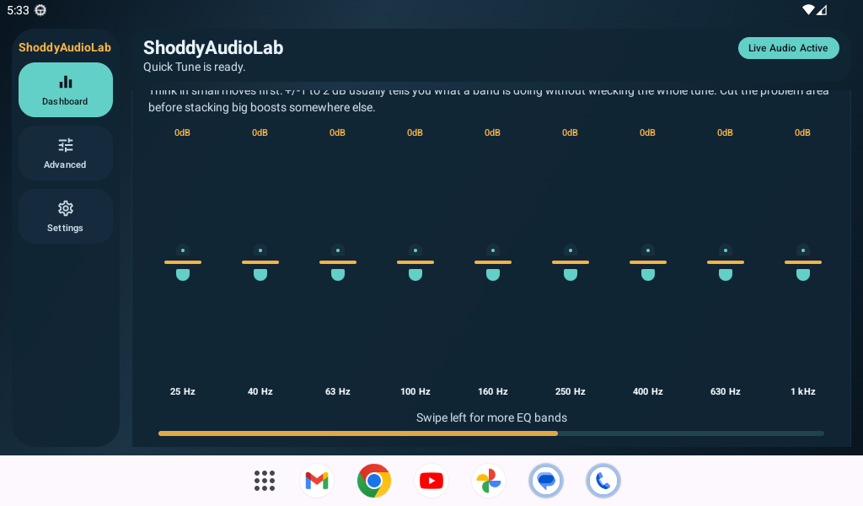863x506 pixels.
Task: Select the 40 Hz frequency label
Action: pos(260,391)
